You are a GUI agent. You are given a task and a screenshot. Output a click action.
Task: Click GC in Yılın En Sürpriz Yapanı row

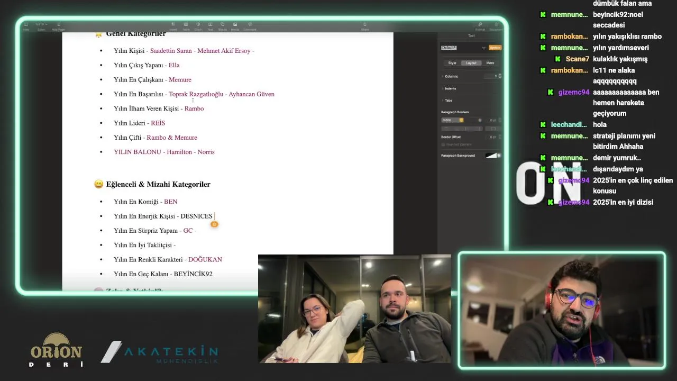pos(188,231)
